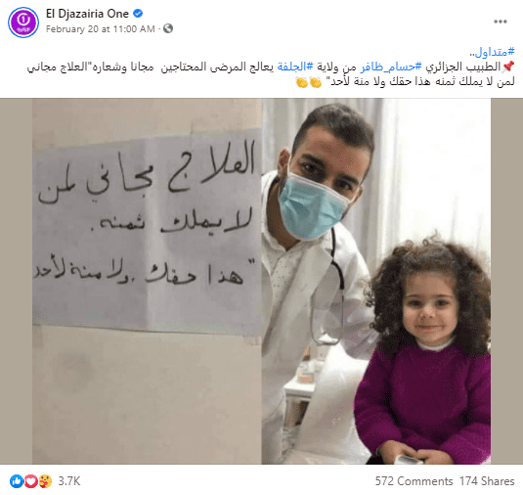Click the red pushpin emoji in caption
The width and height of the screenshot is (523, 495).
point(508,67)
